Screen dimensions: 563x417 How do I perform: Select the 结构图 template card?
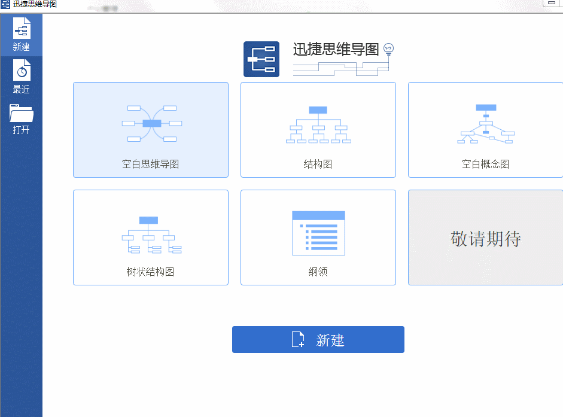318,130
